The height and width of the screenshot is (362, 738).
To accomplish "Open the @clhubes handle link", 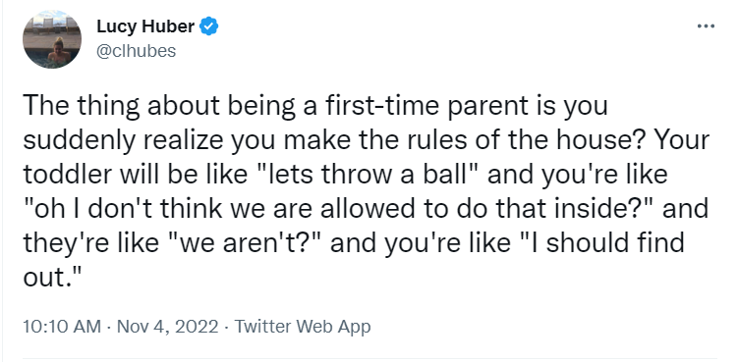I will [136, 51].
